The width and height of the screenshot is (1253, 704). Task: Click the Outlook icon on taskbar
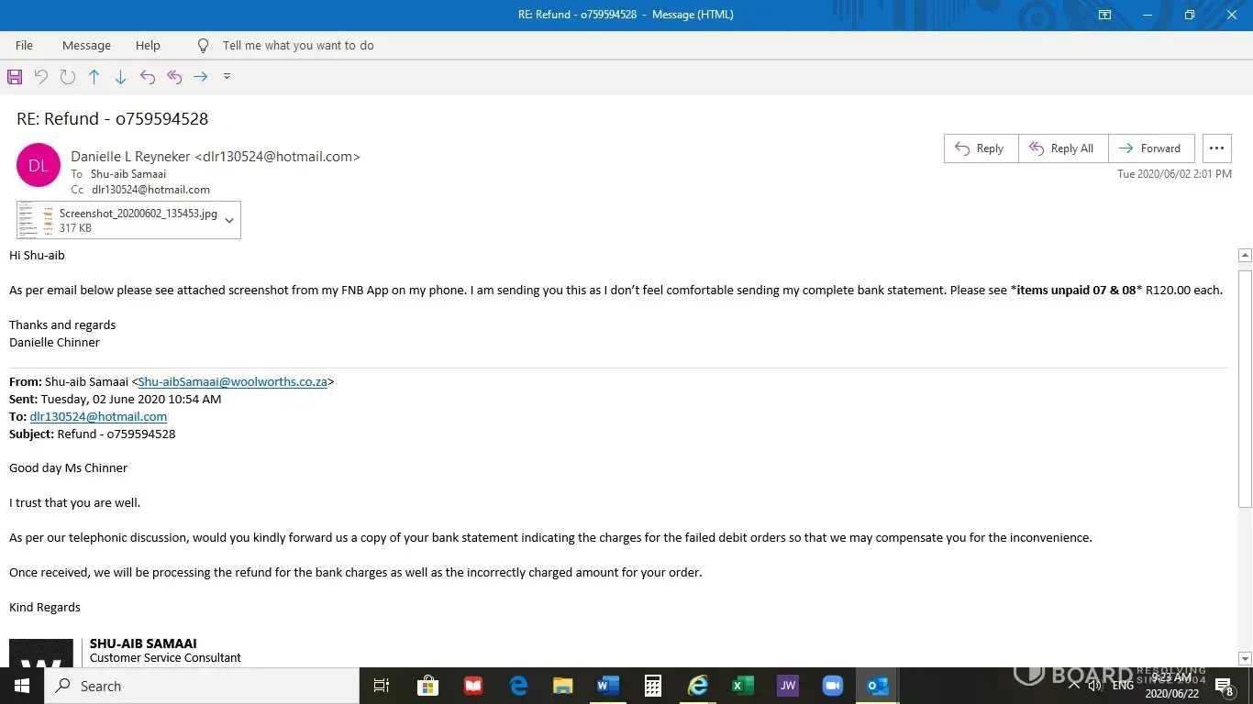(878, 686)
